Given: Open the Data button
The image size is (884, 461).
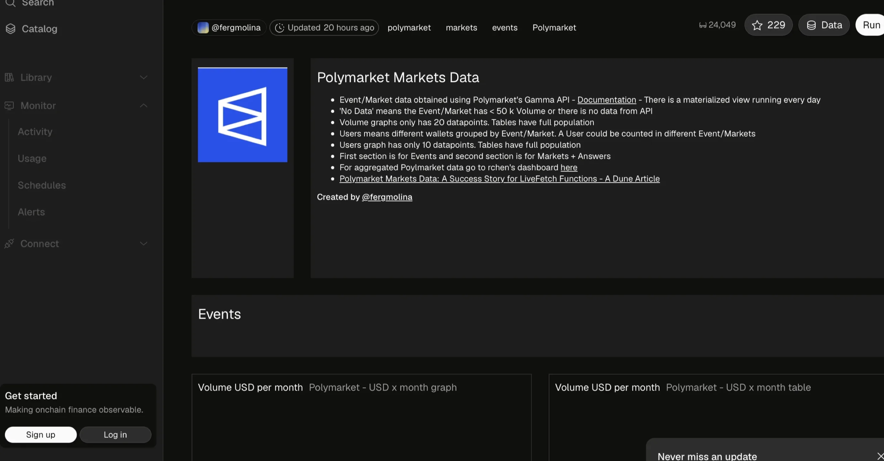Looking at the screenshot, I should click(x=824, y=25).
